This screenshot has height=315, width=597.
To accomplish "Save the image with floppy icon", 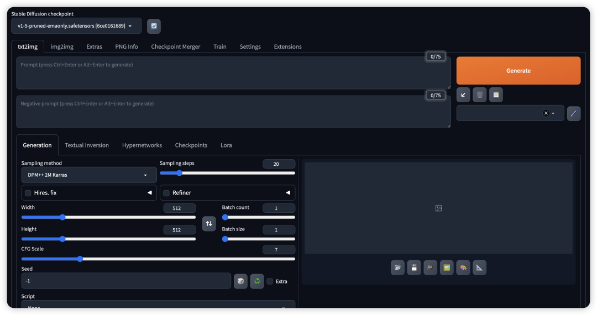I will pyautogui.click(x=414, y=268).
